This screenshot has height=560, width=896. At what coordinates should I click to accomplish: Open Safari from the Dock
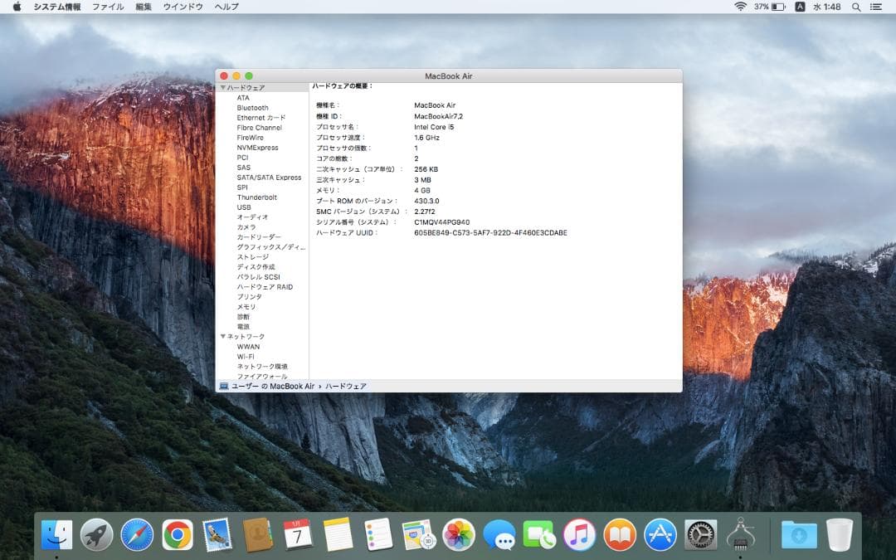(x=136, y=535)
